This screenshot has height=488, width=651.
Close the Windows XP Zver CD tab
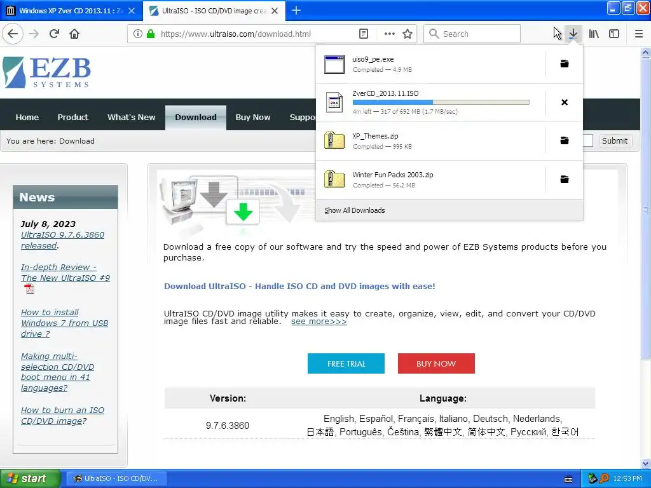tap(132, 11)
